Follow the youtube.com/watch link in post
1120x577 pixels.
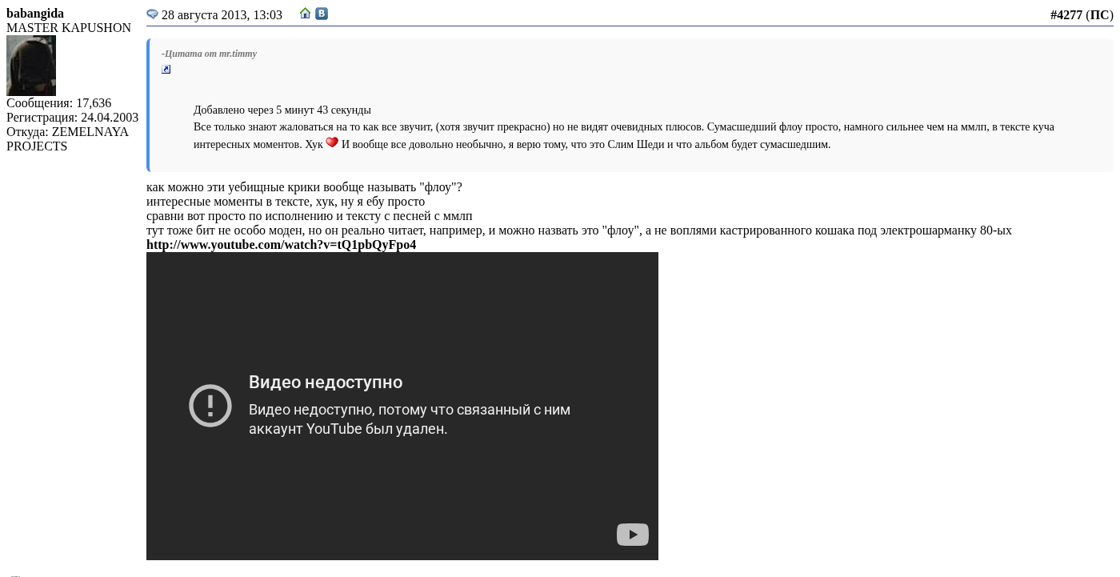[281, 245]
